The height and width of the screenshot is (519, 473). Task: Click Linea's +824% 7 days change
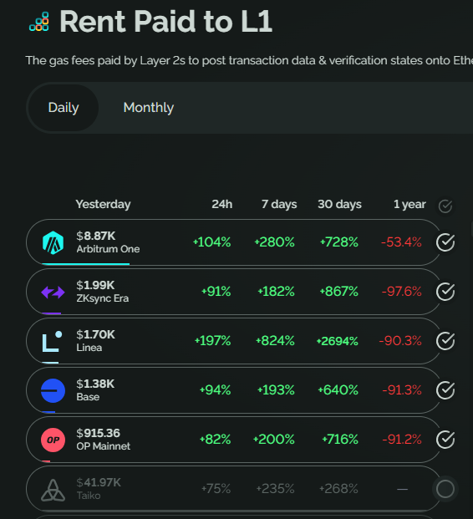(x=275, y=341)
